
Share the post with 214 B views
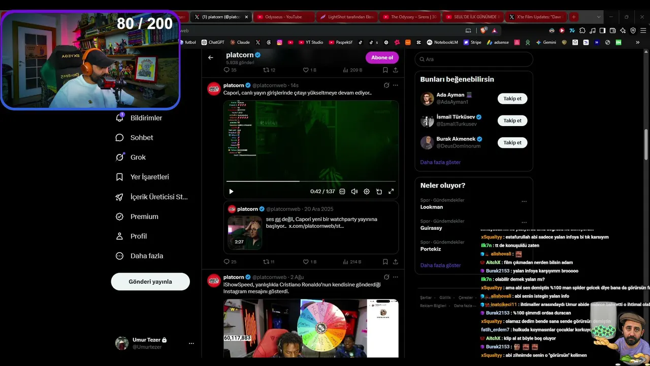click(x=396, y=262)
